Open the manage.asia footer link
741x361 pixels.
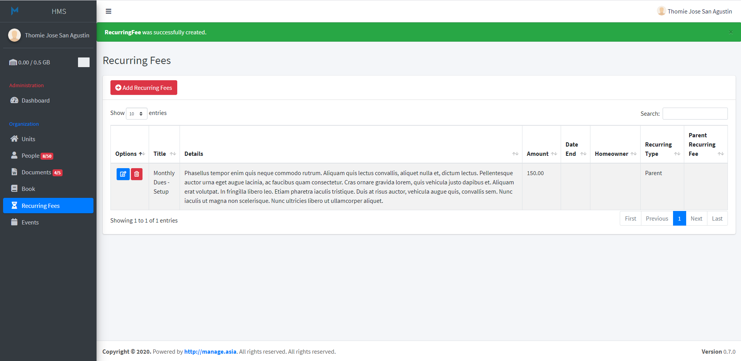pos(210,351)
